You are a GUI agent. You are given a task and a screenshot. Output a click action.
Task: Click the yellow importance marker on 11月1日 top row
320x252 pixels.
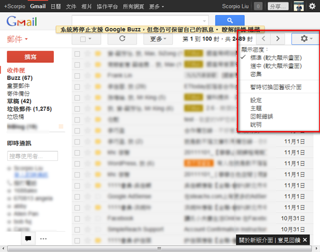(x=98, y=142)
